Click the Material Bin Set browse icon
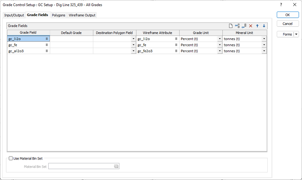The width and height of the screenshot is (302, 180). point(116,166)
